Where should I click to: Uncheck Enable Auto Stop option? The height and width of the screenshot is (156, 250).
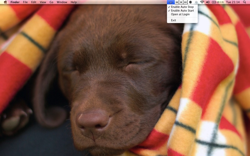coord(182,7)
